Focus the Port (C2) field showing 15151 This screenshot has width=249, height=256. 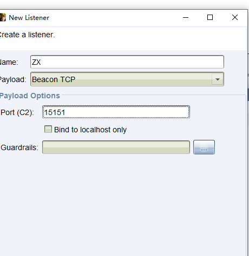[116, 112]
